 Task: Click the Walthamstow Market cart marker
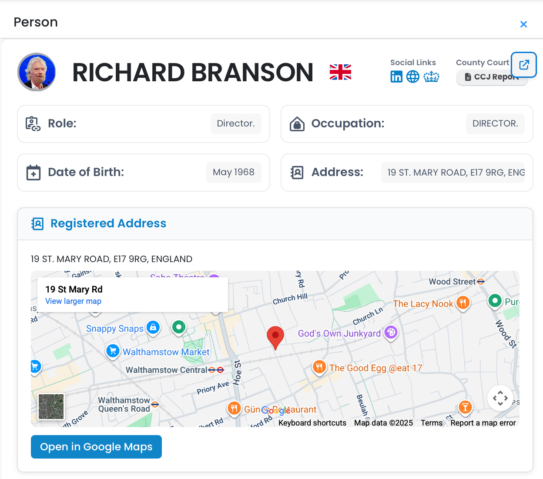click(113, 351)
